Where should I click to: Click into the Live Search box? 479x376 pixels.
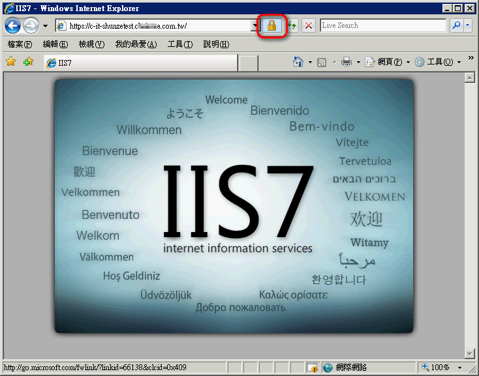[x=383, y=25]
